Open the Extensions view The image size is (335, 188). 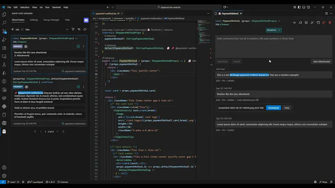[4, 48]
